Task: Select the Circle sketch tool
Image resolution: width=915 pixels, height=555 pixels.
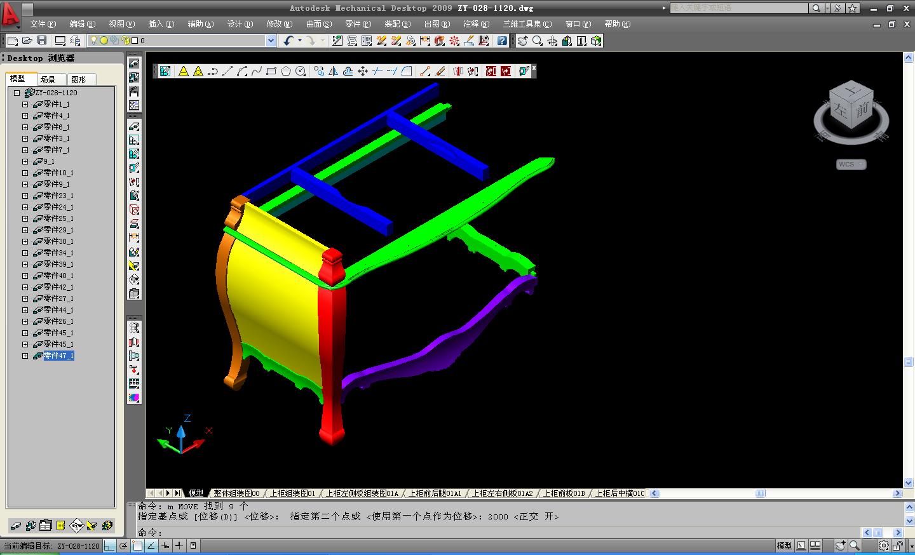Action: [301, 71]
